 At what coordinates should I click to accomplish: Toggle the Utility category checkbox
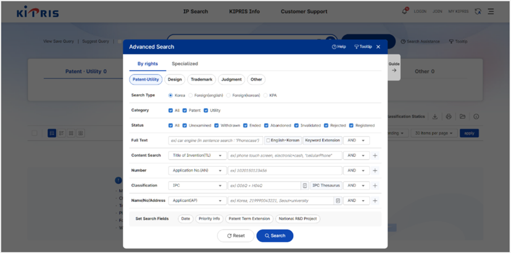tap(206, 110)
